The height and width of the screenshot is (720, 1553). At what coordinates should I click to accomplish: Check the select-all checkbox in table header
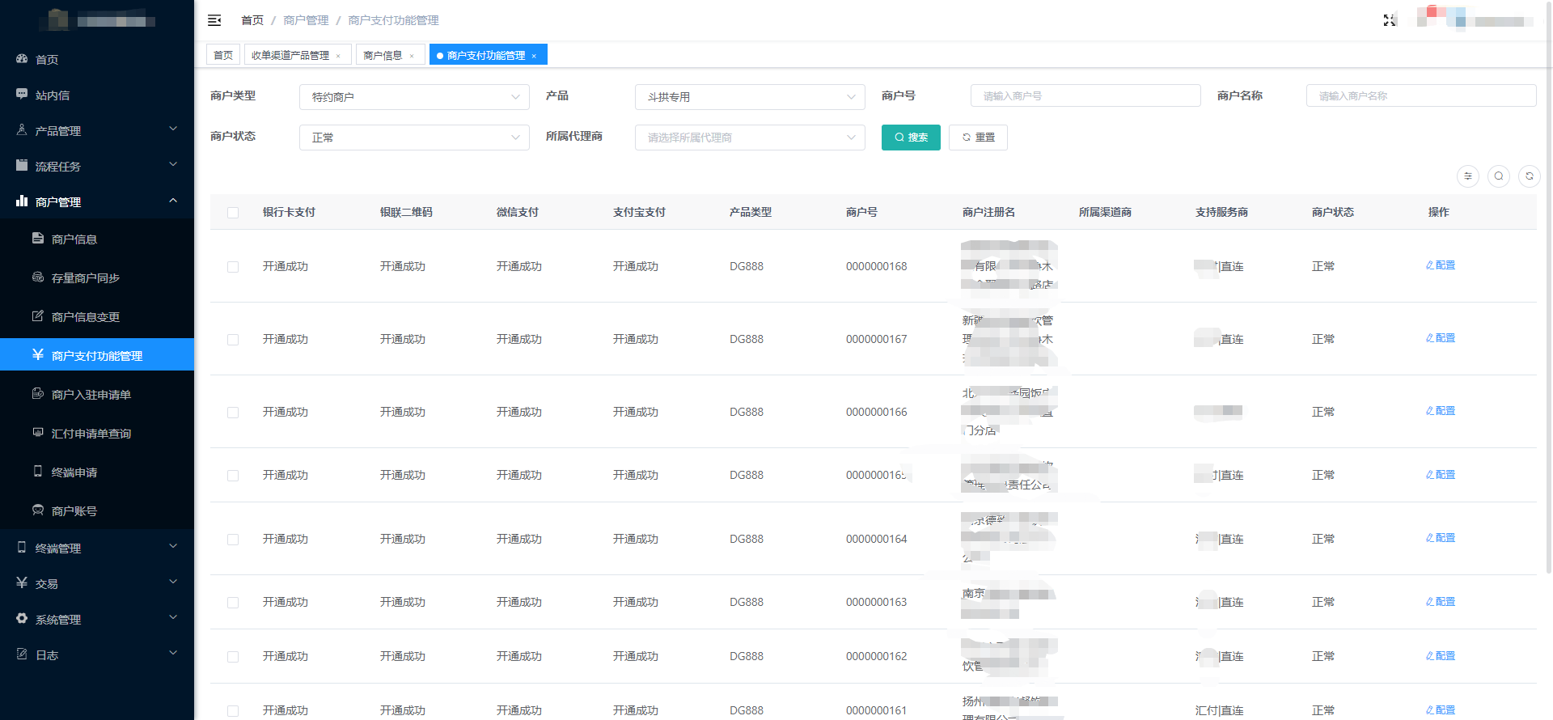[233, 213]
